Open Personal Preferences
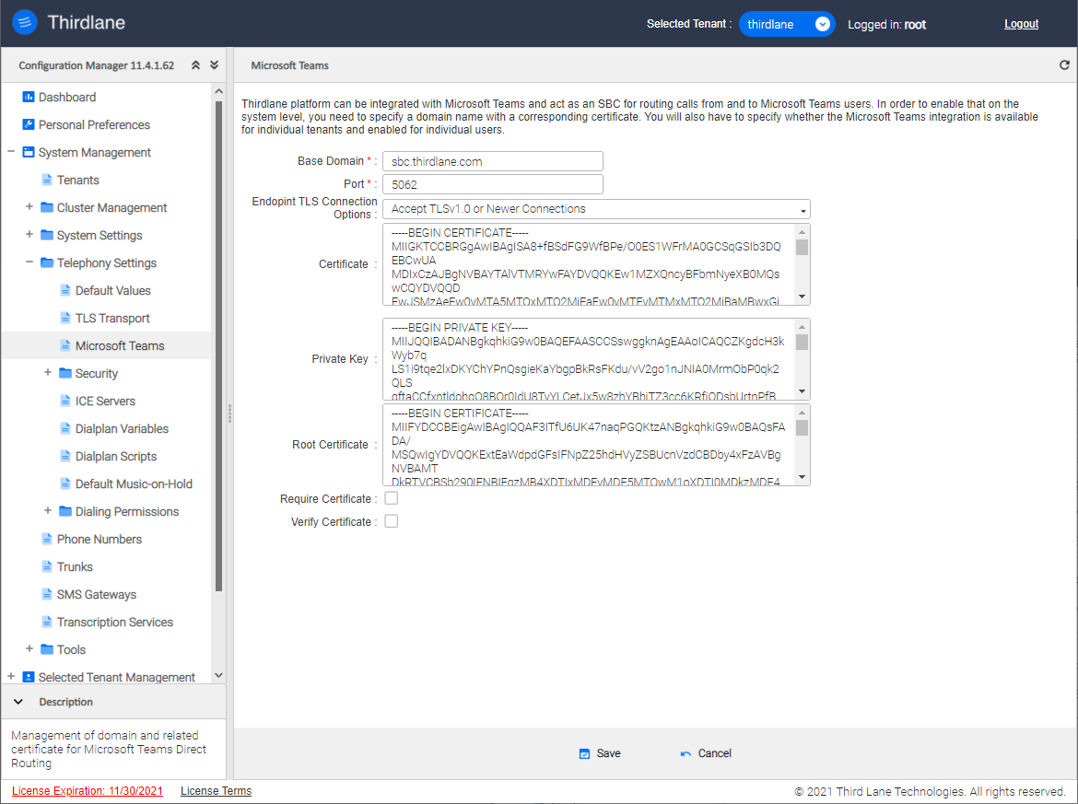The image size is (1078, 804). pos(94,124)
